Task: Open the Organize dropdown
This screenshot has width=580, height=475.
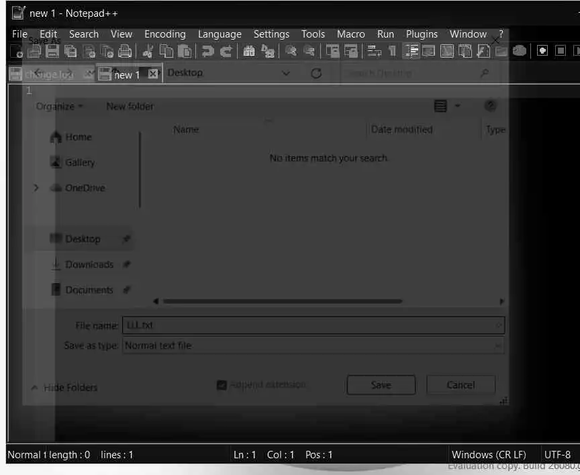Action: coord(59,107)
